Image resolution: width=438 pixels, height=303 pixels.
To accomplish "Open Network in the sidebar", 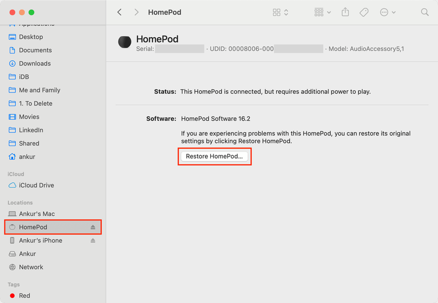I will pos(53,267).
